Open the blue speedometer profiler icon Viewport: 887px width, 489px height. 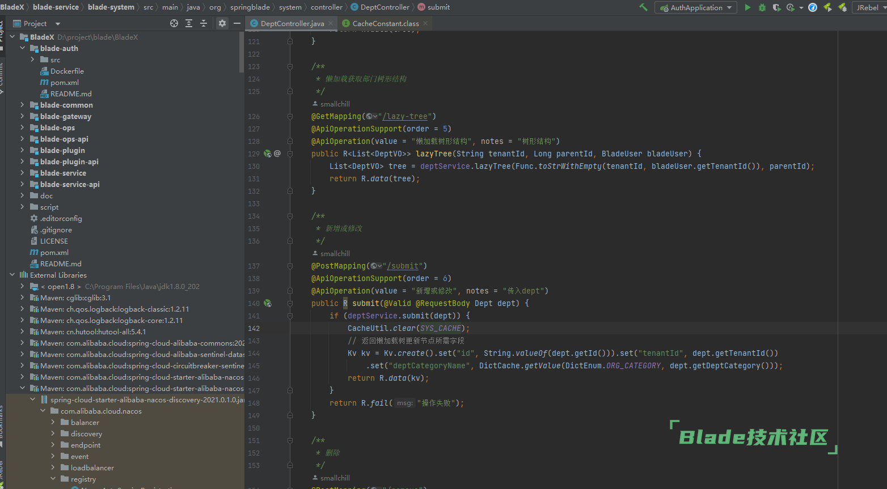click(813, 7)
